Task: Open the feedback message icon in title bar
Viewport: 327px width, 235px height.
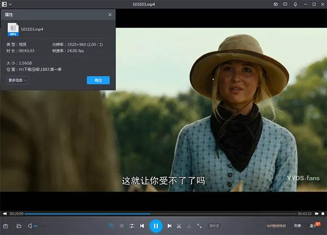Action: (x=285, y=4)
